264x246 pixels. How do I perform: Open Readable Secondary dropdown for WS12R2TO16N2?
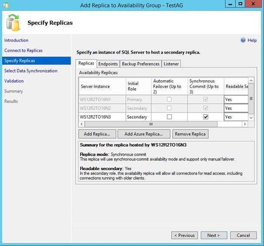[236, 108]
